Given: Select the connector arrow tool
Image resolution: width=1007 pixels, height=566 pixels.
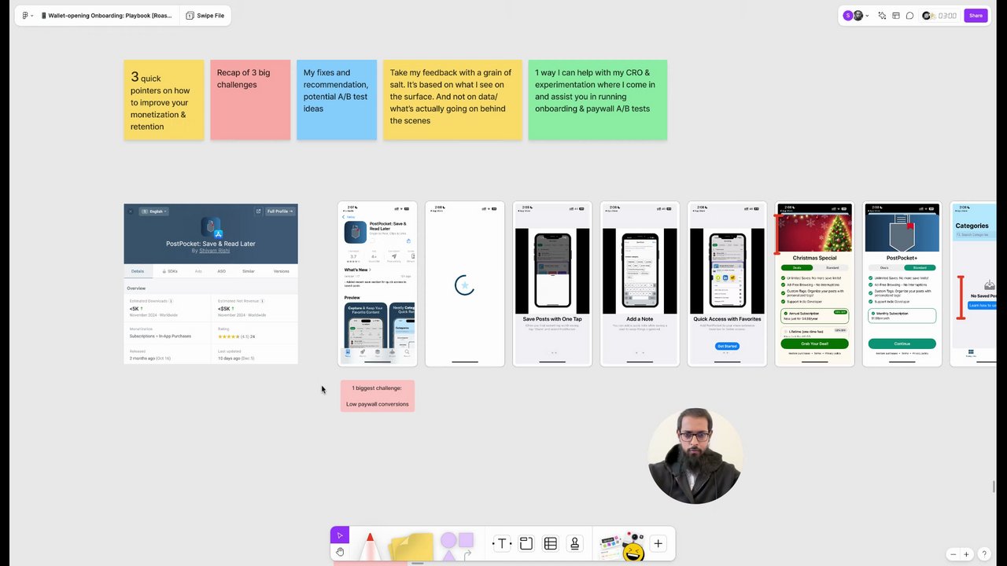Looking at the screenshot, I should [x=467, y=555].
